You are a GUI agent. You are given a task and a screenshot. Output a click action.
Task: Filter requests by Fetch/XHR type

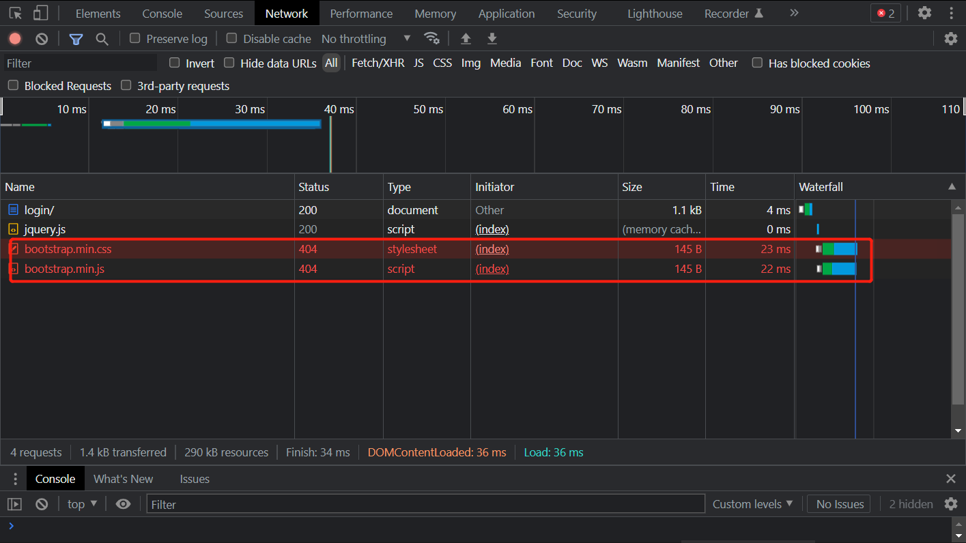(378, 63)
